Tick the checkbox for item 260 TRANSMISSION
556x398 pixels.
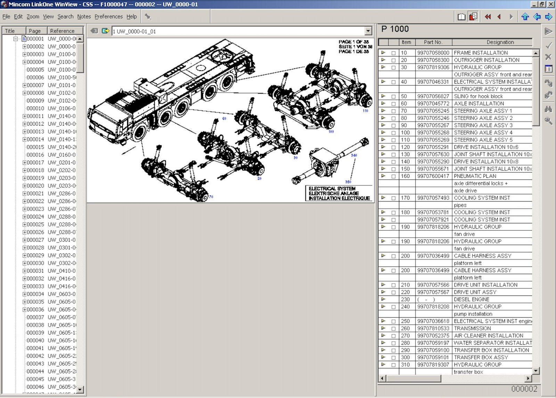393,328
